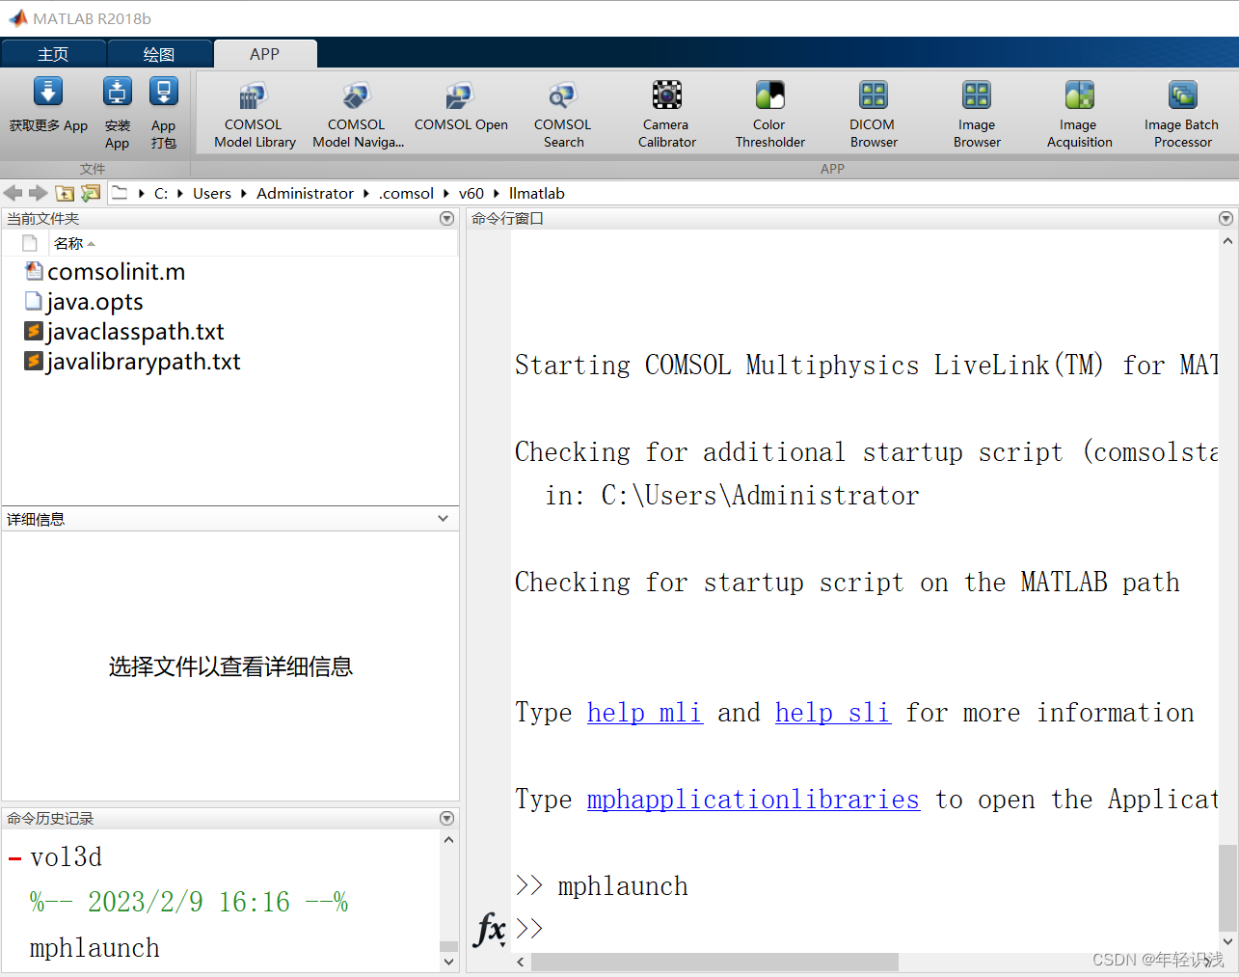Click the browse for folder icon
1239x977 pixels.
(91, 193)
